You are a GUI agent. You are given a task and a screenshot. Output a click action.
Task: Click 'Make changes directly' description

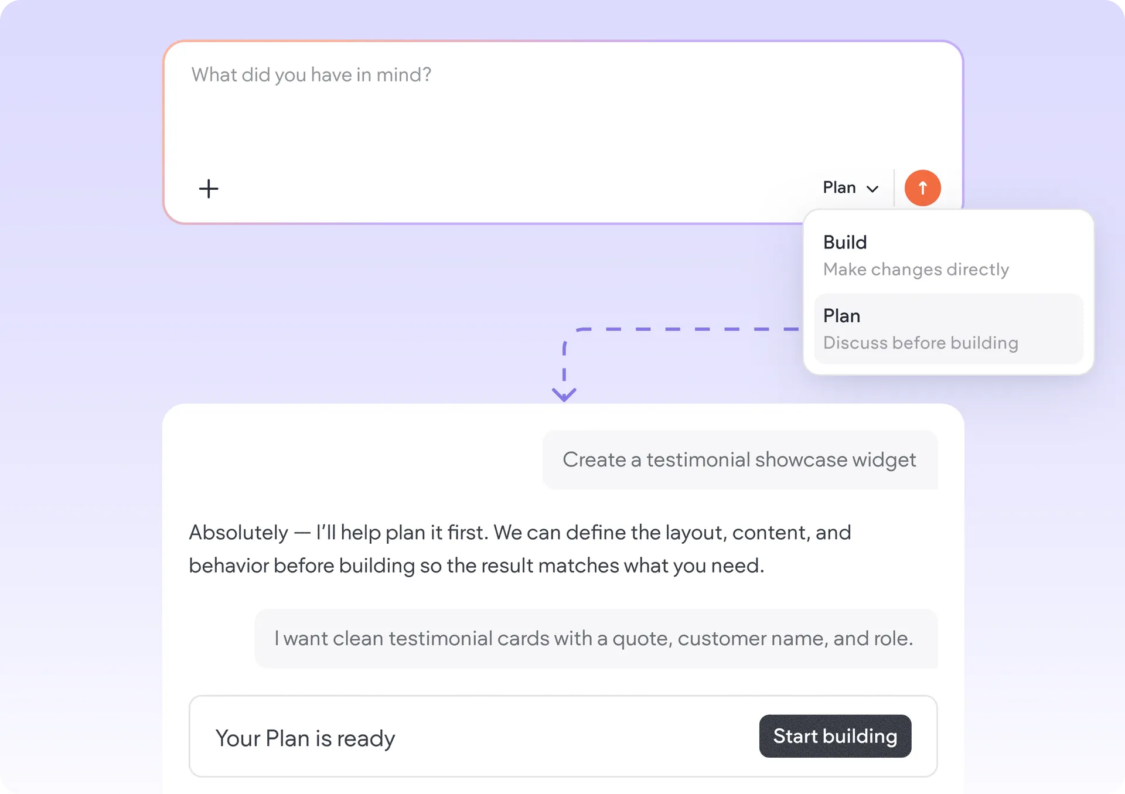pos(916,270)
